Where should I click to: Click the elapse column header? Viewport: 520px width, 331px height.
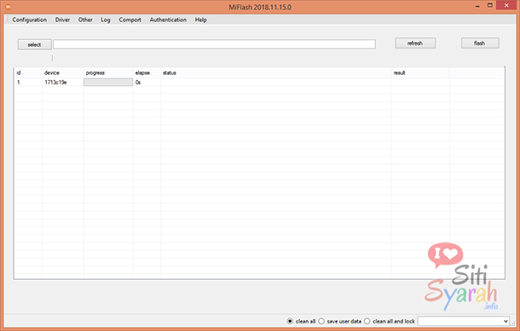click(147, 73)
